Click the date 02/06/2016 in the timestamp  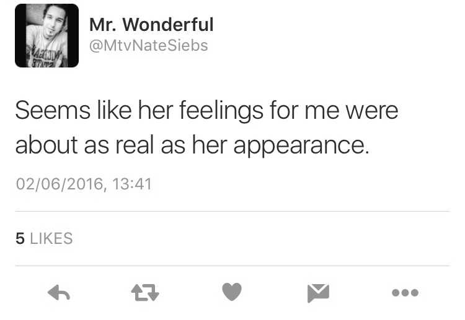click(x=60, y=184)
